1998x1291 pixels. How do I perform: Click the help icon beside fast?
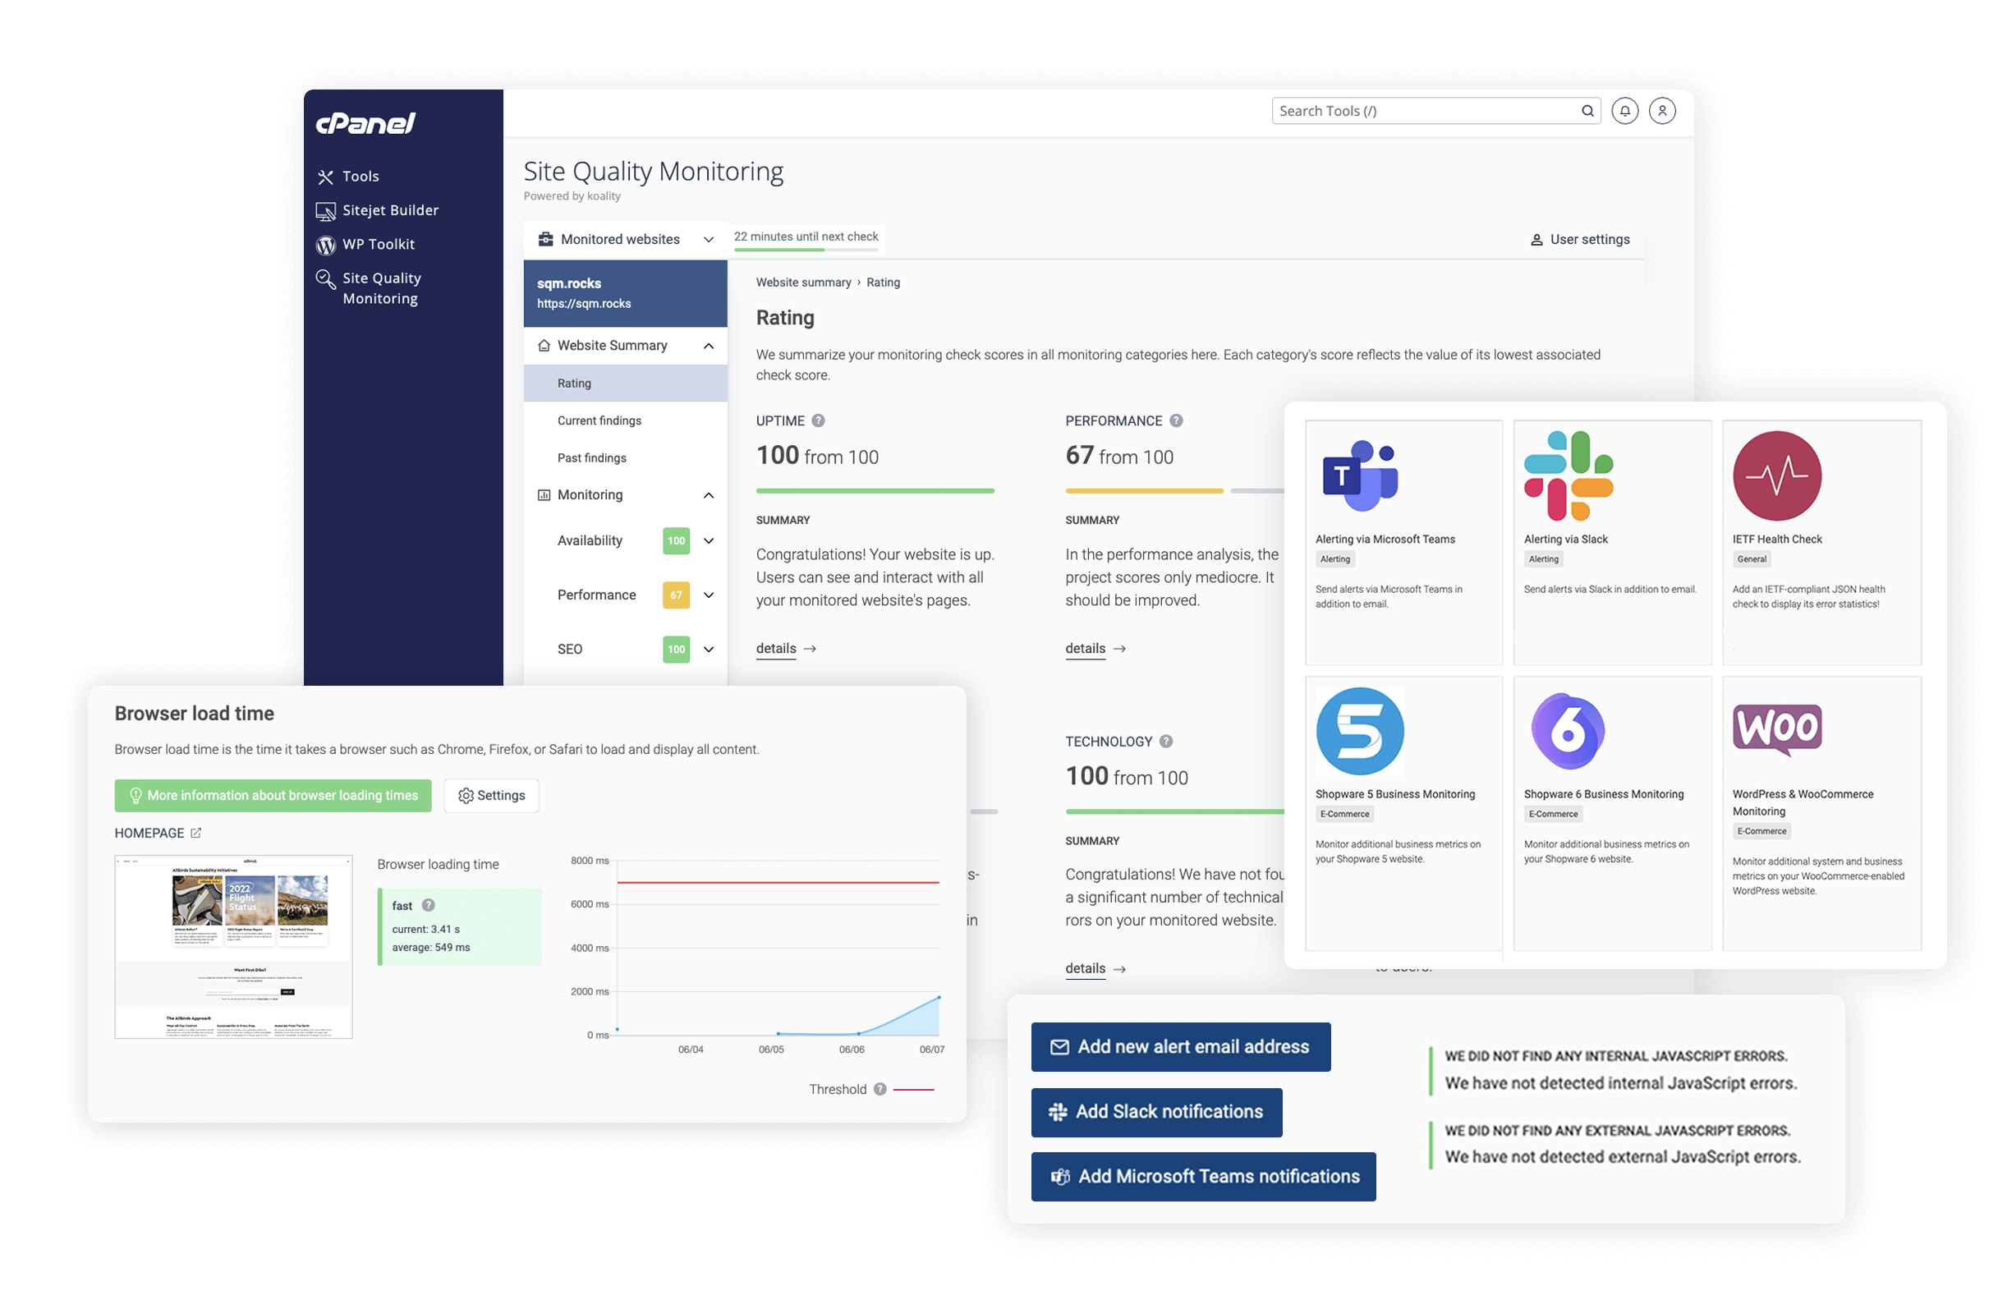click(x=429, y=904)
